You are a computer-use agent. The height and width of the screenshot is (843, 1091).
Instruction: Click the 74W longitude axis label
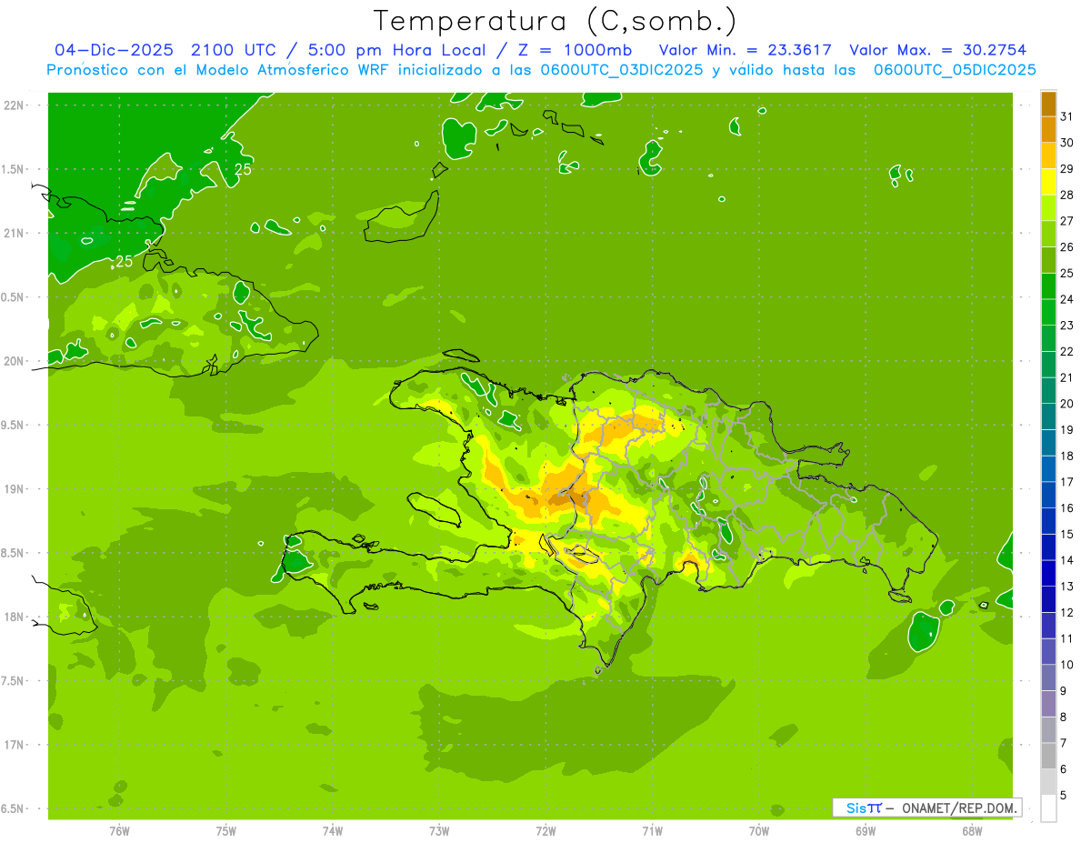pos(333,830)
